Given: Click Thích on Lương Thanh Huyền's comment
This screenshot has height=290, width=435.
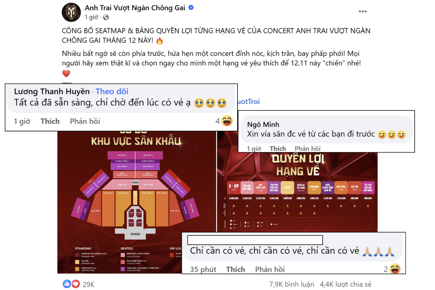Looking at the screenshot, I should pyautogui.click(x=50, y=121).
